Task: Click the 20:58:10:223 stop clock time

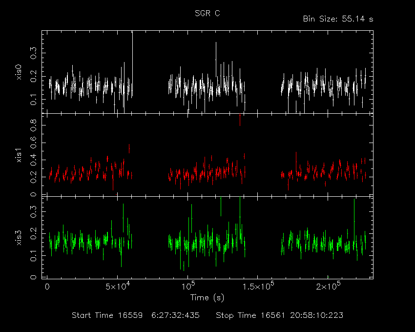Action: click(x=316, y=315)
